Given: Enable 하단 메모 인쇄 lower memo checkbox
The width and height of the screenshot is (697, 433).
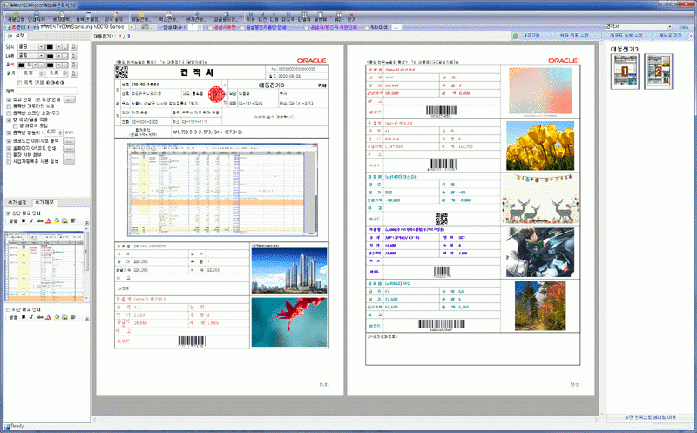Looking at the screenshot, I should (x=8, y=309).
